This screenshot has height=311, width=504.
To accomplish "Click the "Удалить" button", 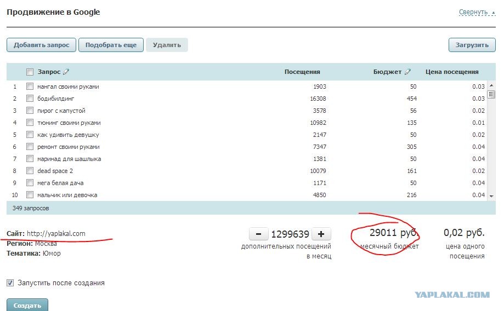I will 167,45.
